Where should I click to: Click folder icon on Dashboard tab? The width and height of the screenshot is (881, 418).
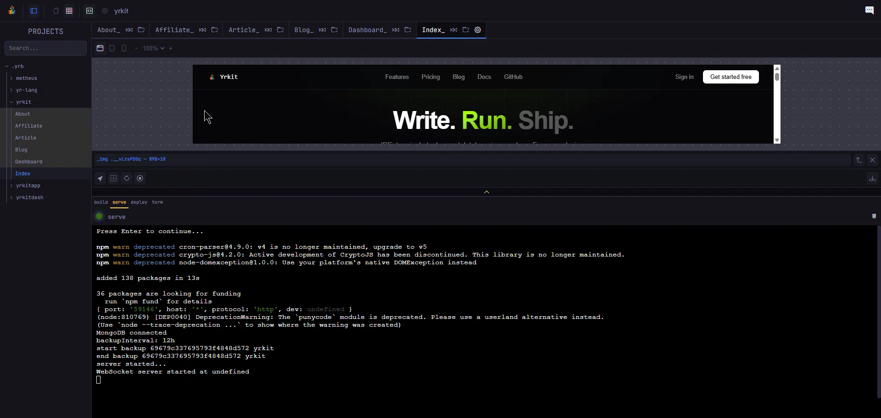pyautogui.click(x=408, y=30)
